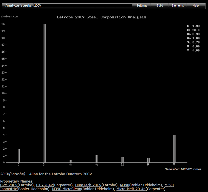The width and height of the screenshot is (208, 192).
Task: Click the 'Si' x-axis label
Action: click(x=122, y=164)
